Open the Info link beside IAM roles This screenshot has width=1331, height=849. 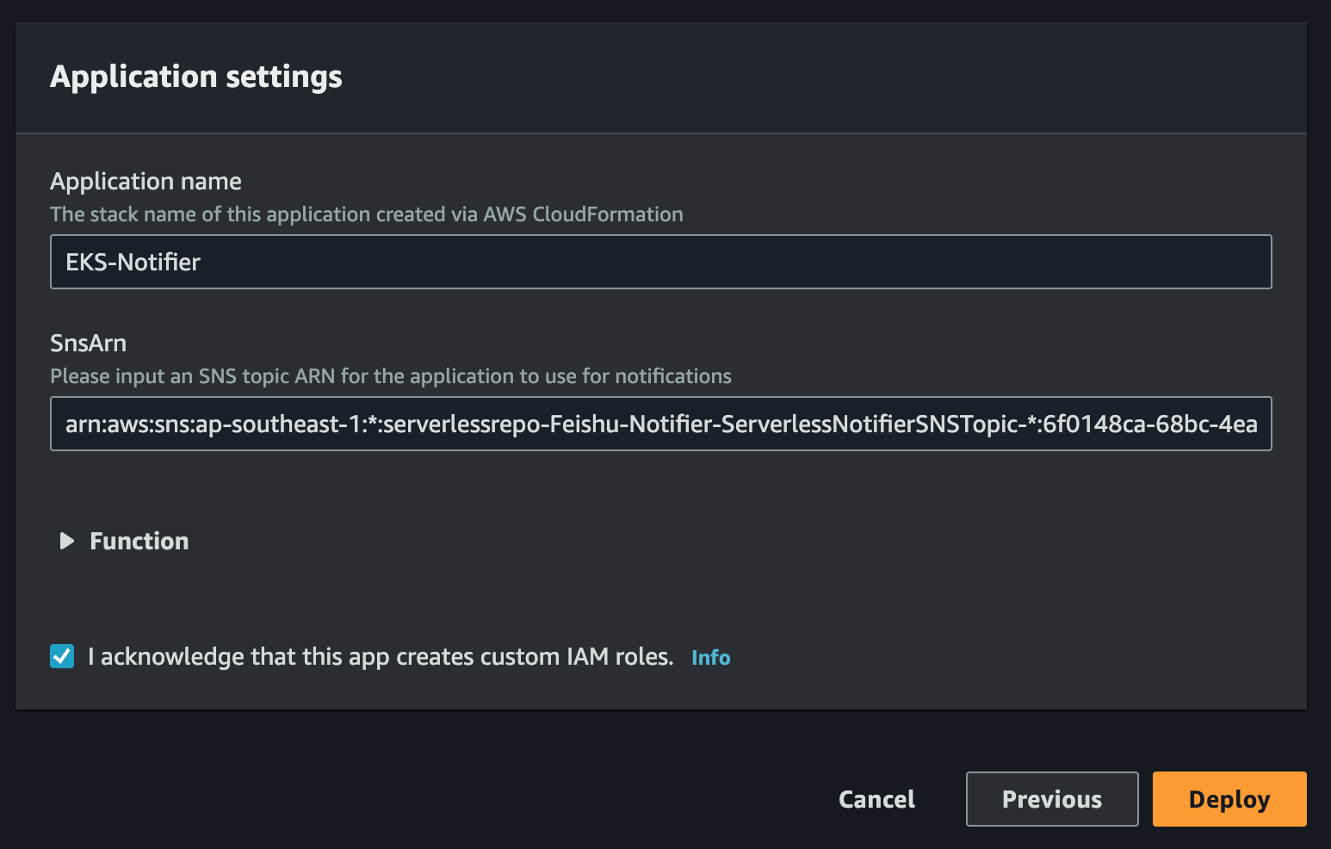tap(710, 658)
